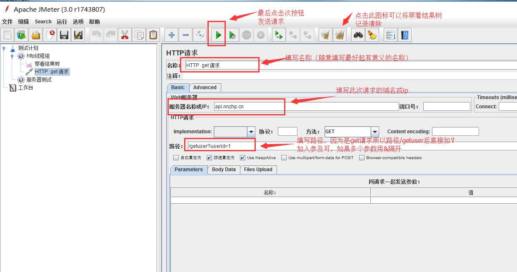Open Search with the binoculars icon
This screenshot has width=517, height=272.
pos(358,35)
